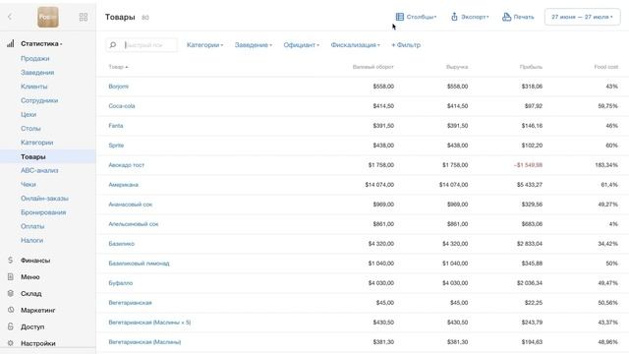Open the Фискализация filter dropdown

[x=355, y=45]
